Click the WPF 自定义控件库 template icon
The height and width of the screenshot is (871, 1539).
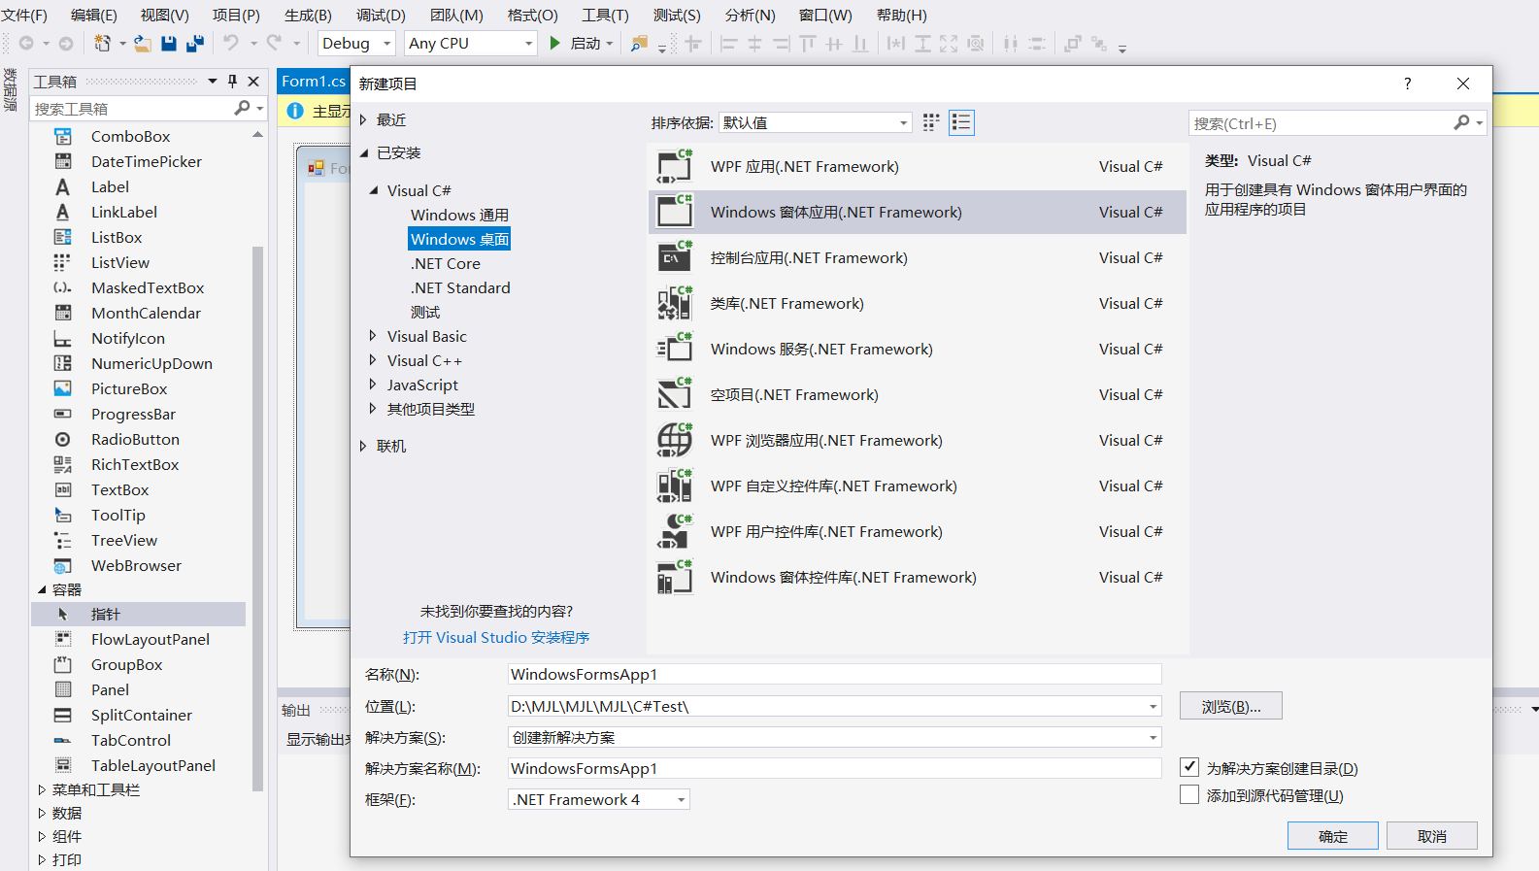(675, 486)
